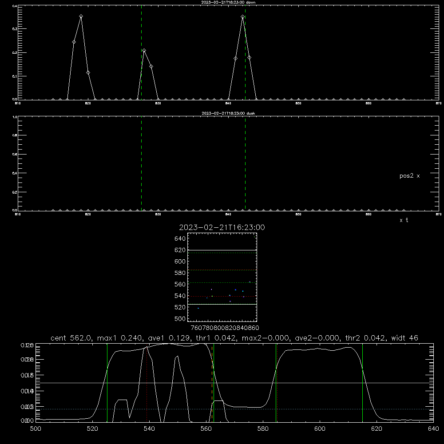444x444 pixels.
Task: Click the '640' y-axis label of scatter plot
Action: point(180,238)
